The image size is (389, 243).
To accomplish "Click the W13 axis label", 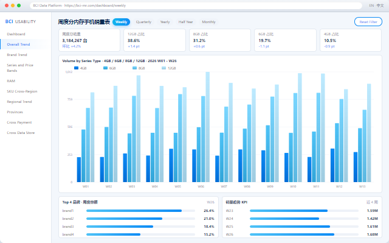I will point(362,186).
